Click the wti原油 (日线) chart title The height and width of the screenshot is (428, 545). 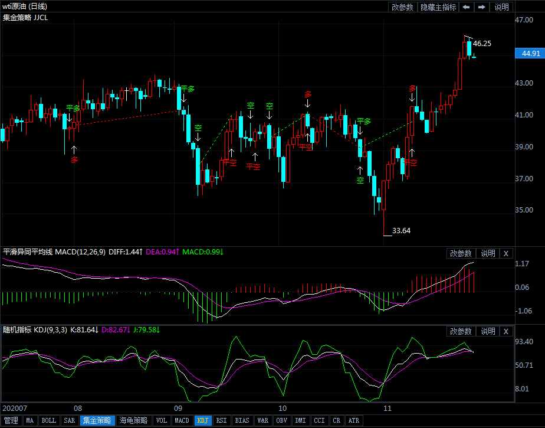coord(25,6)
